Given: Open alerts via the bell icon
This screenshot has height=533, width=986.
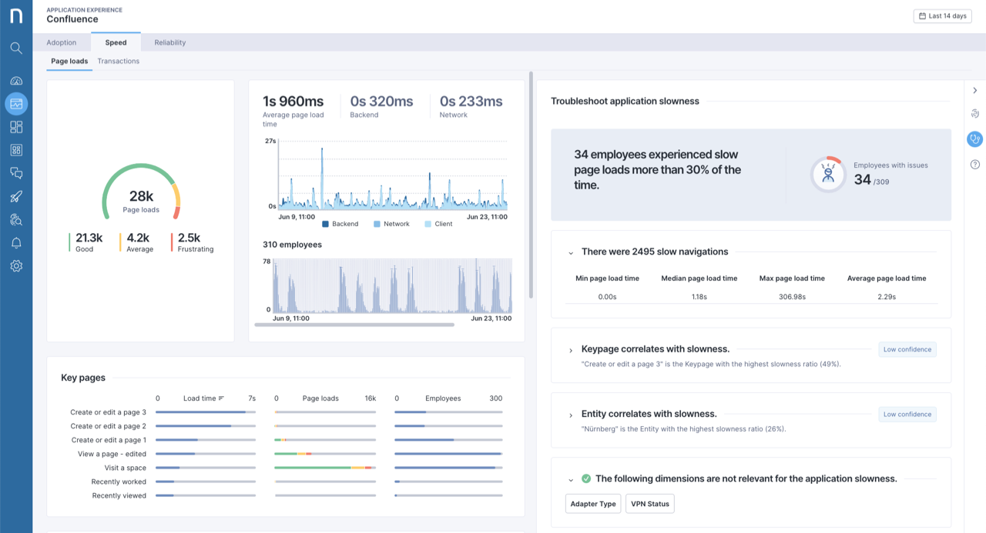Looking at the screenshot, I should tap(16, 243).
